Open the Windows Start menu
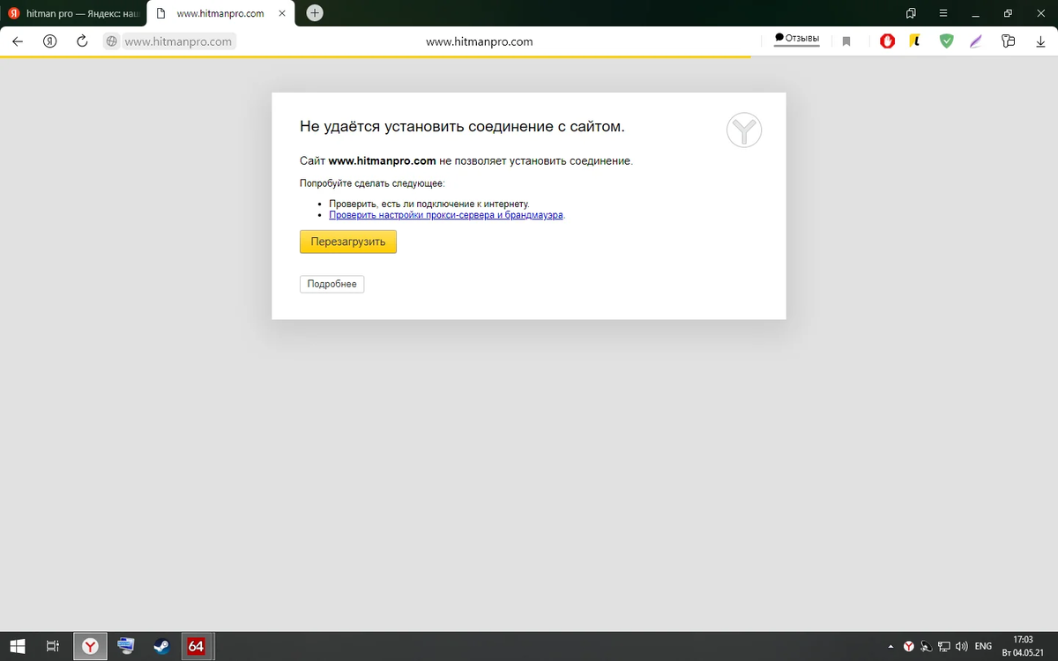 coord(17,646)
